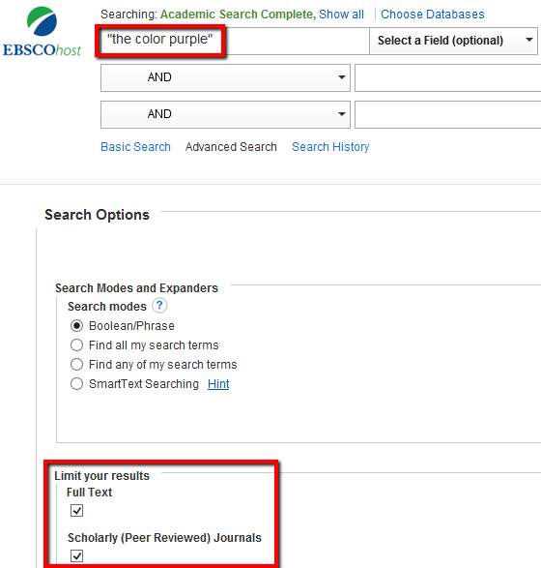
Task: Select SmartText Searching mode
Action: click(x=76, y=383)
